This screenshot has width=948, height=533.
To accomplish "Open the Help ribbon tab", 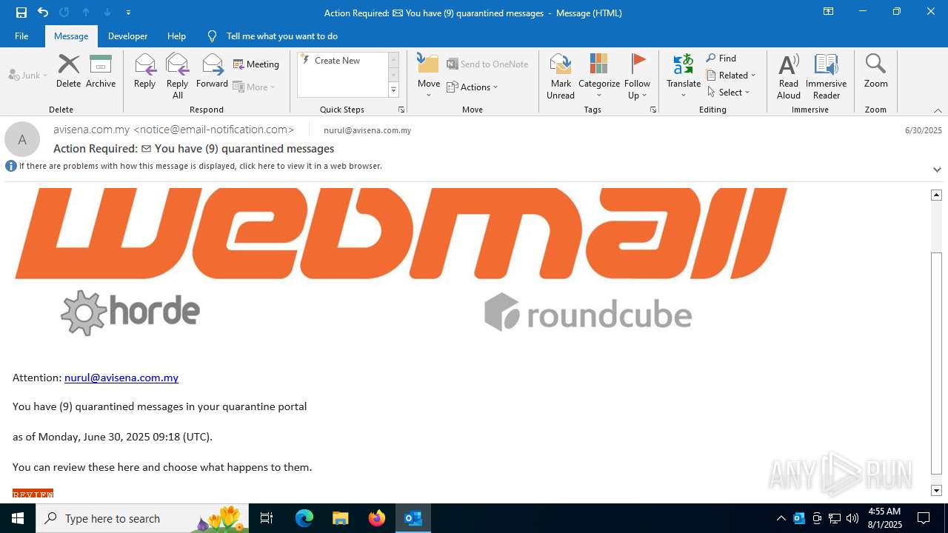I will (x=176, y=36).
